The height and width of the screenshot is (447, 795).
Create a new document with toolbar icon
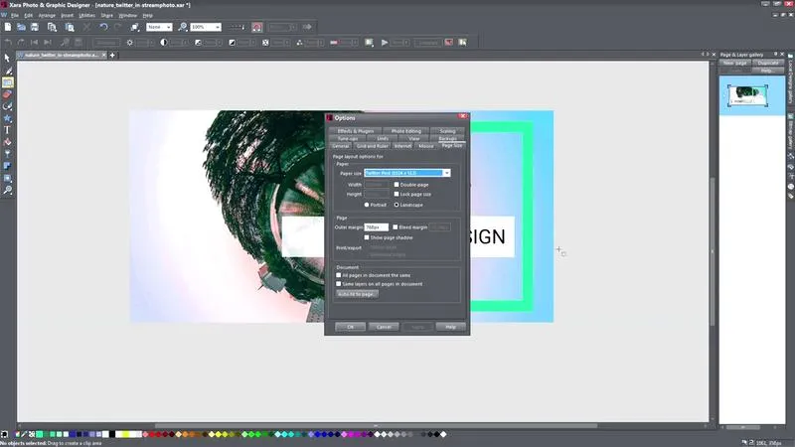[x=8, y=27]
